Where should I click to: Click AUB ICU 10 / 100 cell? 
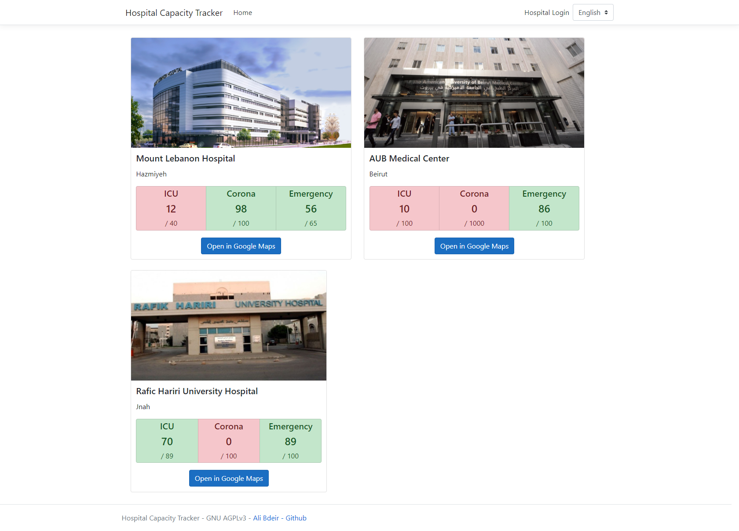pyautogui.click(x=404, y=208)
